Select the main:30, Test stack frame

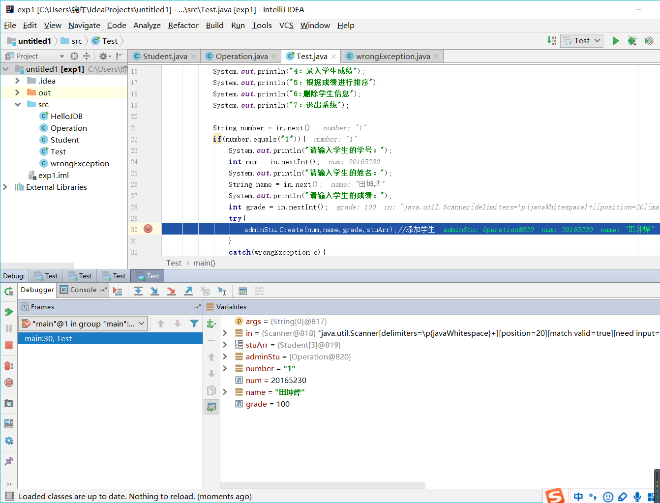tap(48, 339)
